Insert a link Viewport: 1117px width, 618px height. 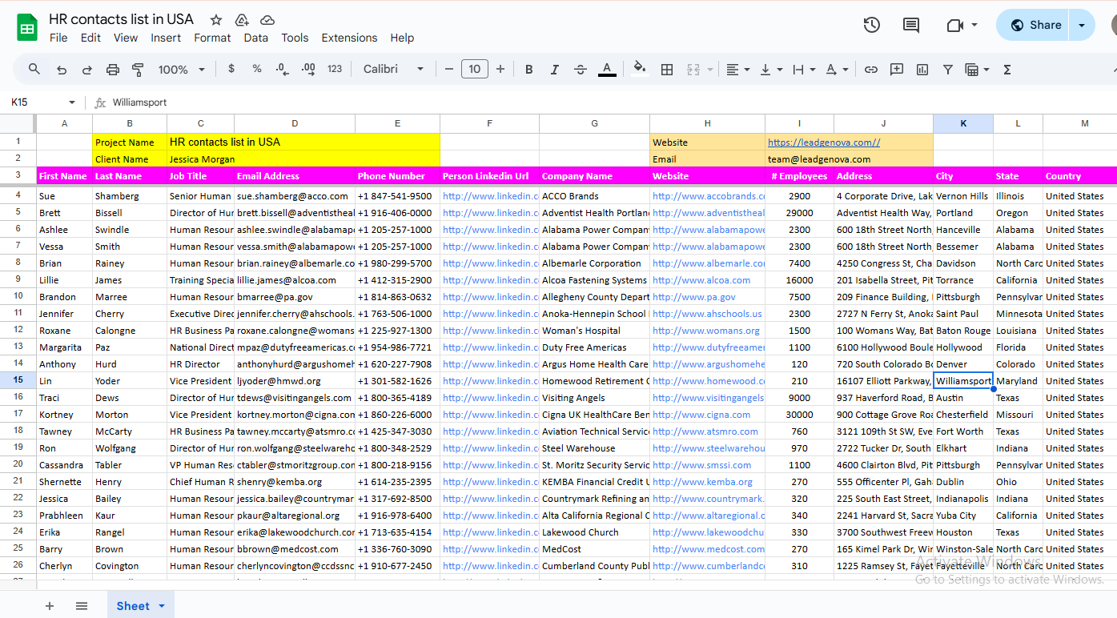coord(871,70)
